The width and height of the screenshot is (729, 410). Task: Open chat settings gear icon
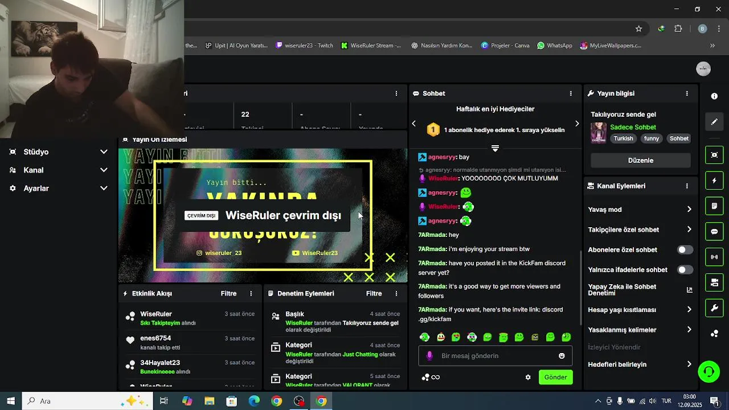(x=528, y=377)
